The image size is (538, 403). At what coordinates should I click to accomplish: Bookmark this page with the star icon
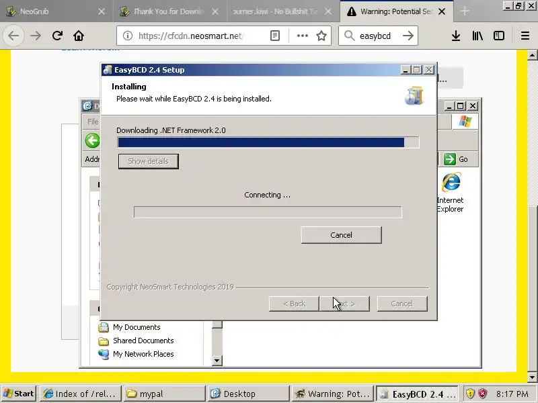coord(321,36)
